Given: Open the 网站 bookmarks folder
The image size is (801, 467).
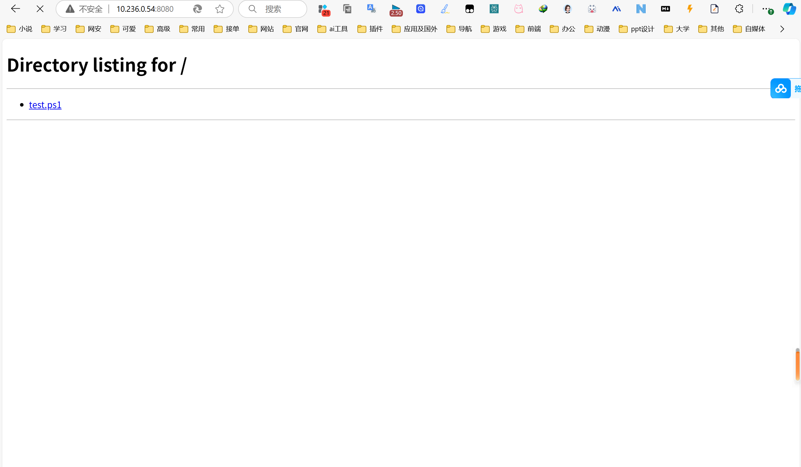Looking at the screenshot, I should click(x=261, y=29).
